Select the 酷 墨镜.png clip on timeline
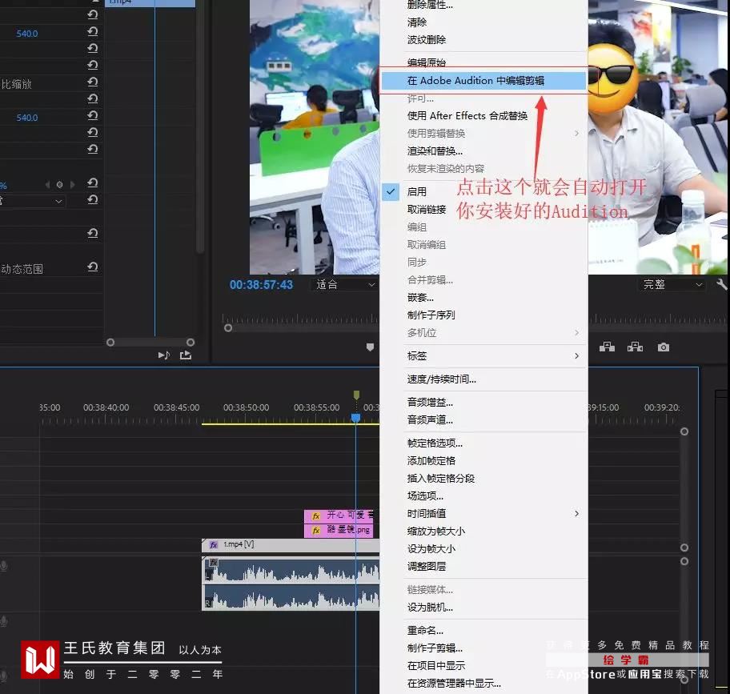Image resolution: width=730 pixels, height=694 pixels. 339,530
